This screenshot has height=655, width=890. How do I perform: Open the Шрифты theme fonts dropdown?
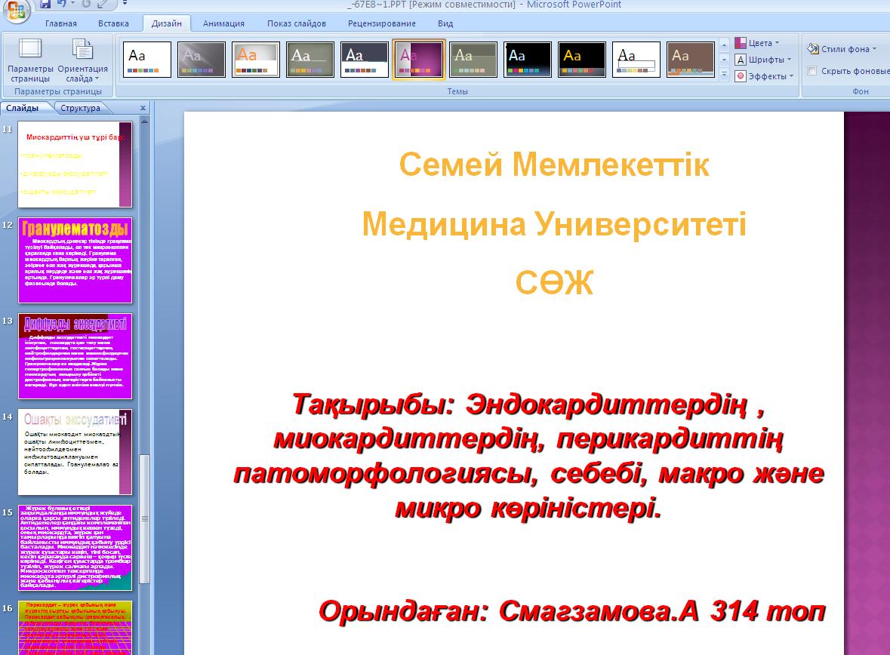[x=763, y=60]
